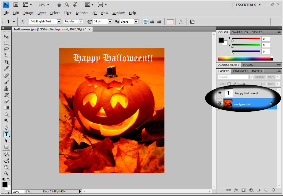Click the Change text orientation icon
Screen dimensions: 283x196
pyautogui.click(x=22, y=22)
